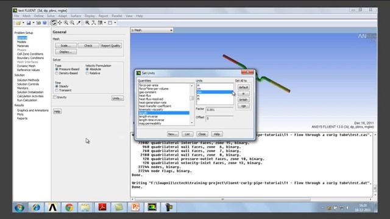
Task: Click the Report Quality button
Action: [111, 46]
